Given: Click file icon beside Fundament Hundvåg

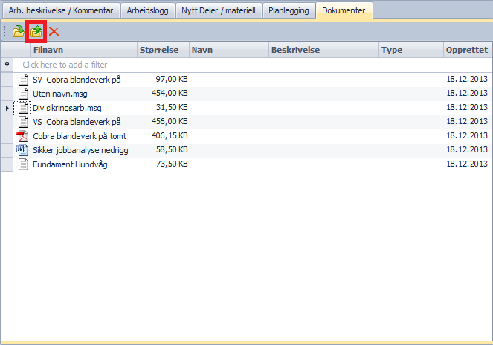Looking at the screenshot, I should pos(22,164).
